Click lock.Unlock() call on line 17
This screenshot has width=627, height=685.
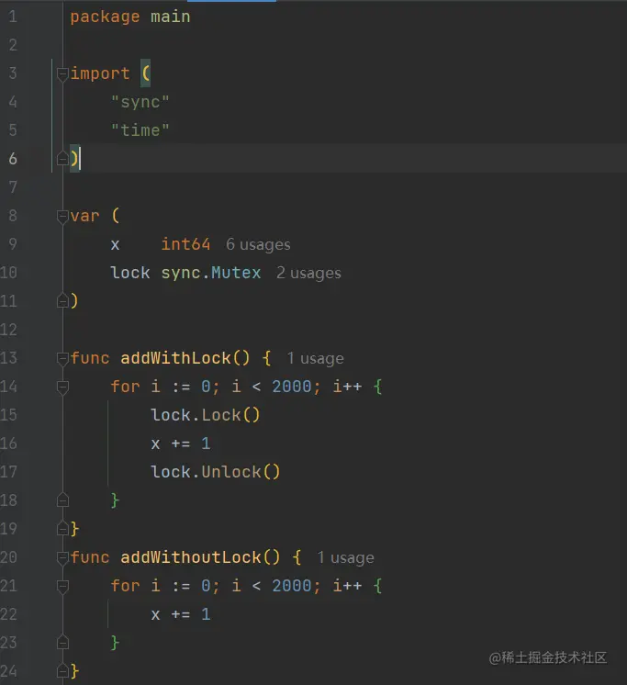coord(215,472)
